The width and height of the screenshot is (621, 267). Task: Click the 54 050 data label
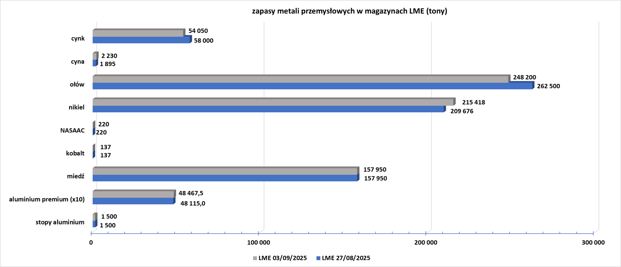point(198,31)
